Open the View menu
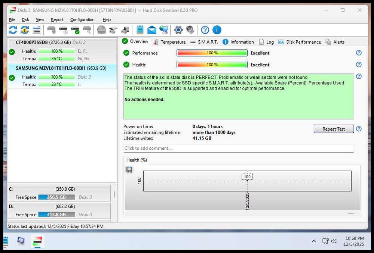374x253 pixels. [x=40, y=19]
